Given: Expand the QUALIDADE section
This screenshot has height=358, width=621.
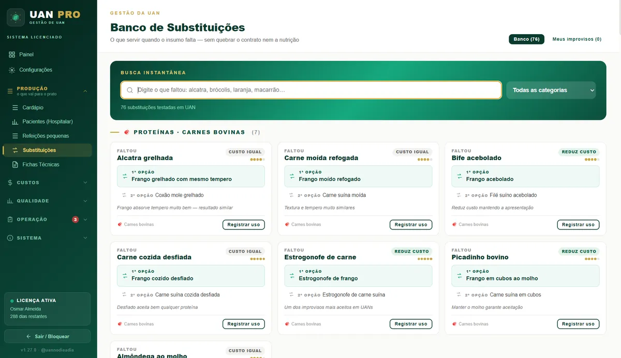Looking at the screenshot, I should [49, 201].
